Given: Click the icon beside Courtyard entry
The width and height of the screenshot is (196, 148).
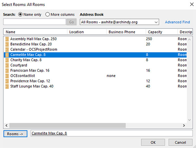Looking at the screenshot, I should (x=7, y=65).
